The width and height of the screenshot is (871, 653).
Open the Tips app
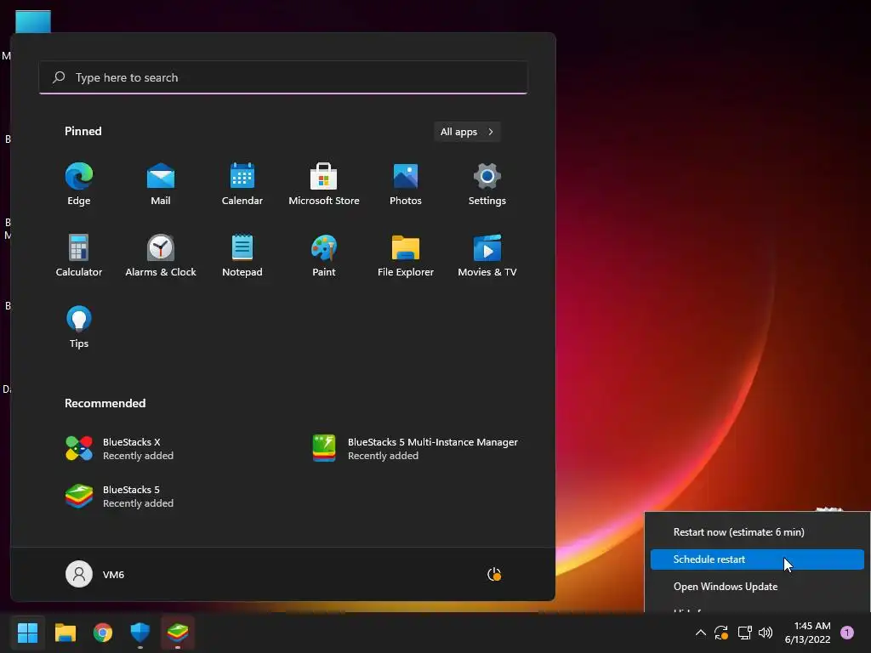[x=79, y=327]
